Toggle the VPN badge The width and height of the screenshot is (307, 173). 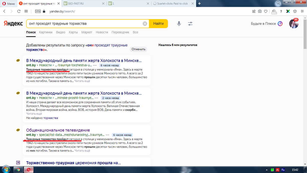(38, 11)
